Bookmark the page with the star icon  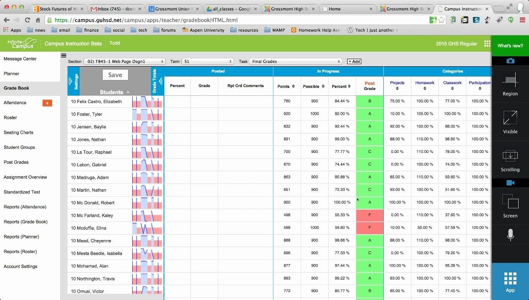click(x=441, y=20)
